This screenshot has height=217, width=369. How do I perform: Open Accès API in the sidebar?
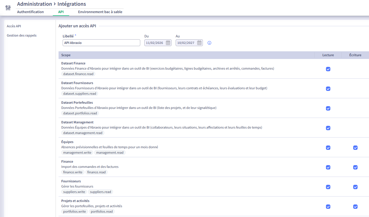14,26
